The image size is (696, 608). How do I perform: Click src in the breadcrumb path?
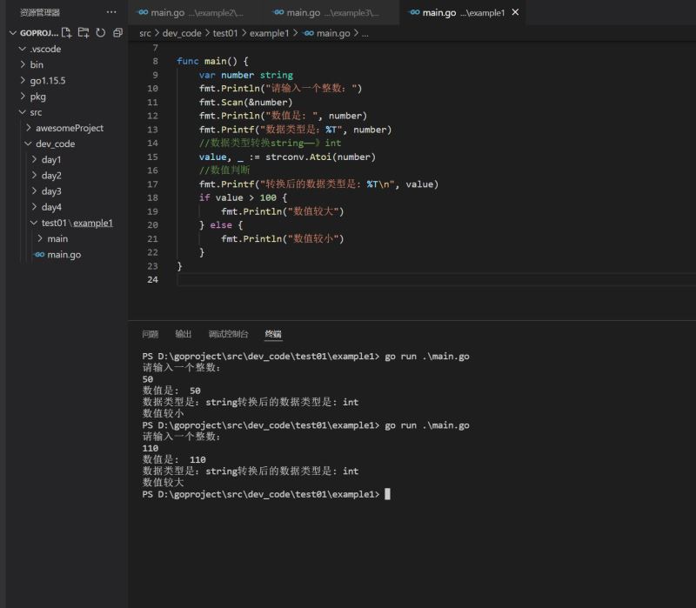(145, 33)
